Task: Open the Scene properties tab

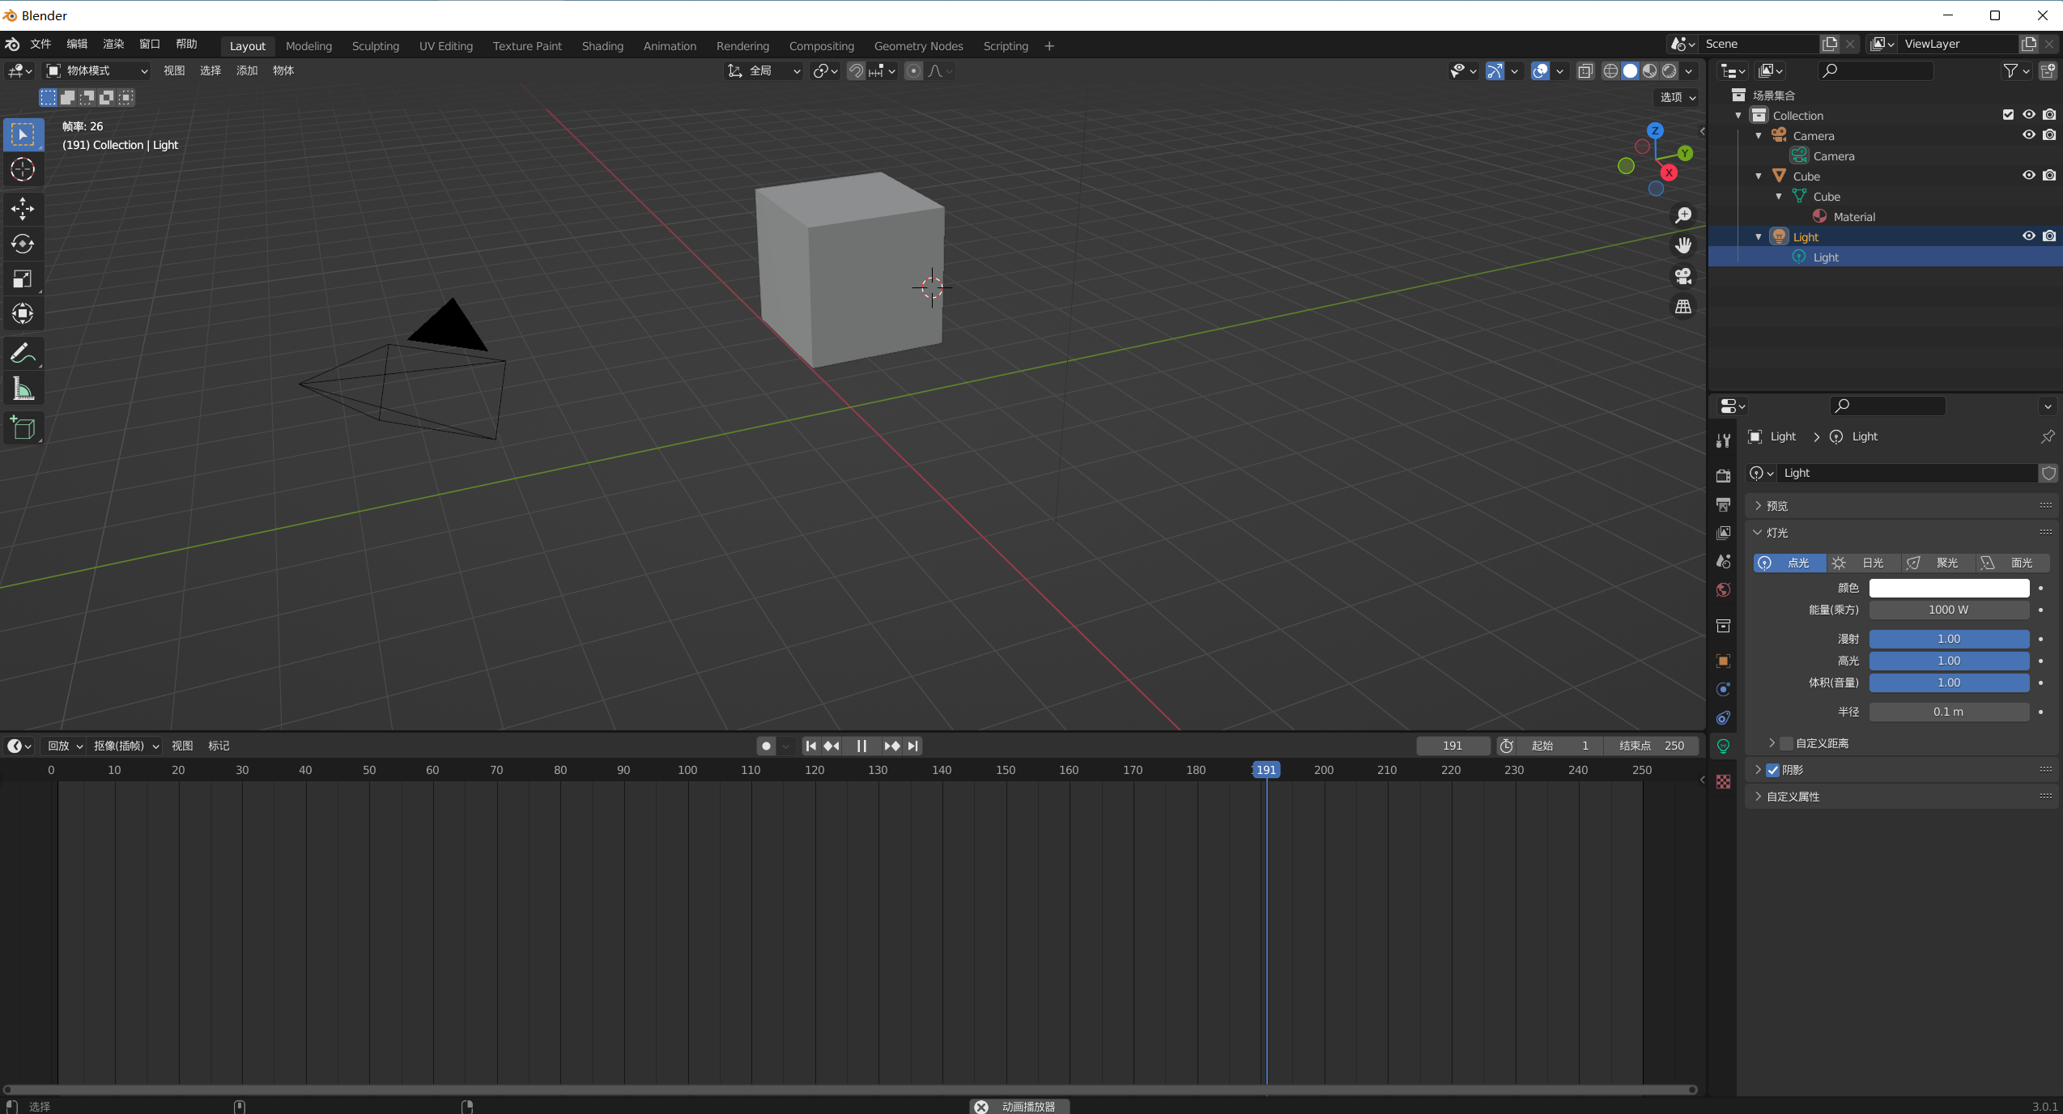Action: pyautogui.click(x=1723, y=561)
